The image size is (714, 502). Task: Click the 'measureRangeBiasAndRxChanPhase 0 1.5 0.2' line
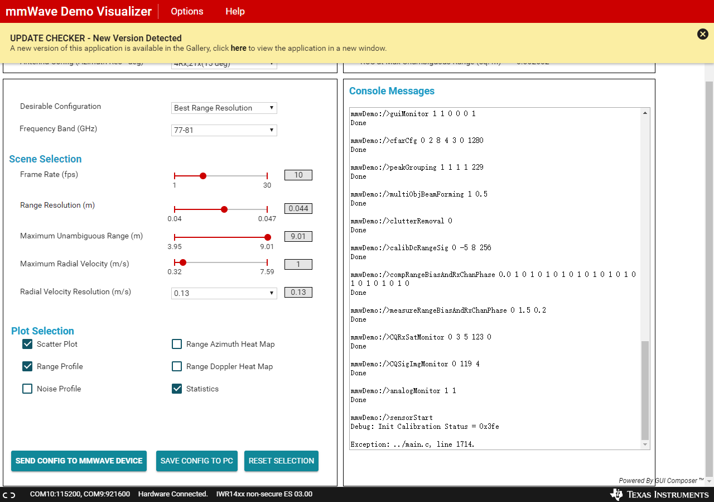click(x=448, y=310)
